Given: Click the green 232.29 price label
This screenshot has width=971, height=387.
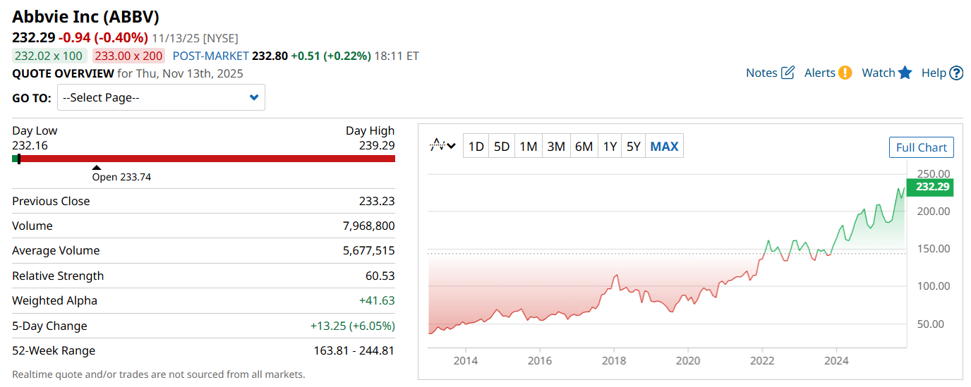Looking at the screenshot, I should [x=933, y=187].
